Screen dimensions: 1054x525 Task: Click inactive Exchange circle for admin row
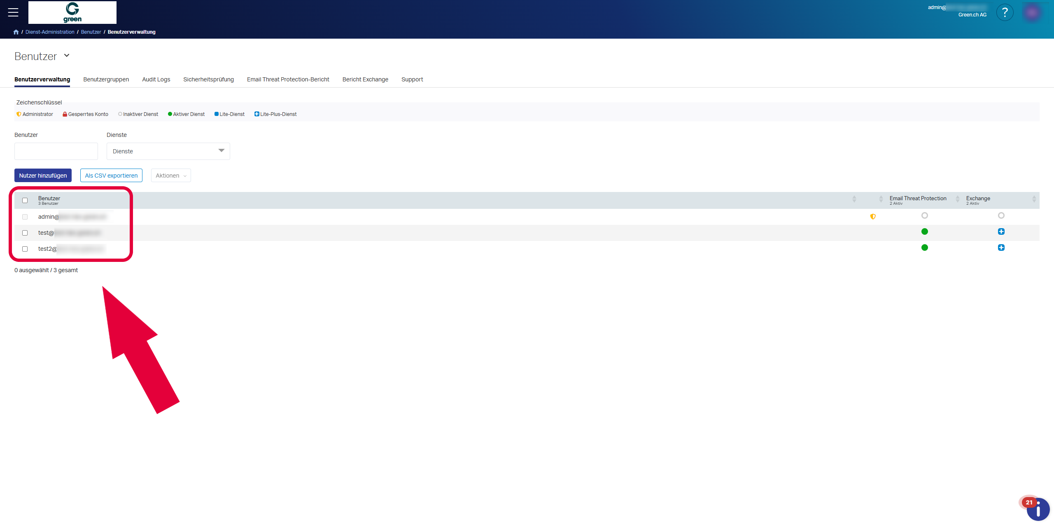pos(1001,215)
